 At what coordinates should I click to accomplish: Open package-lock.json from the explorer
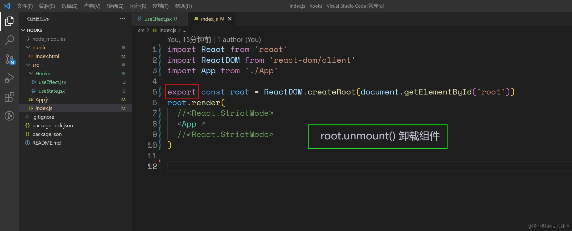coord(53,125)
